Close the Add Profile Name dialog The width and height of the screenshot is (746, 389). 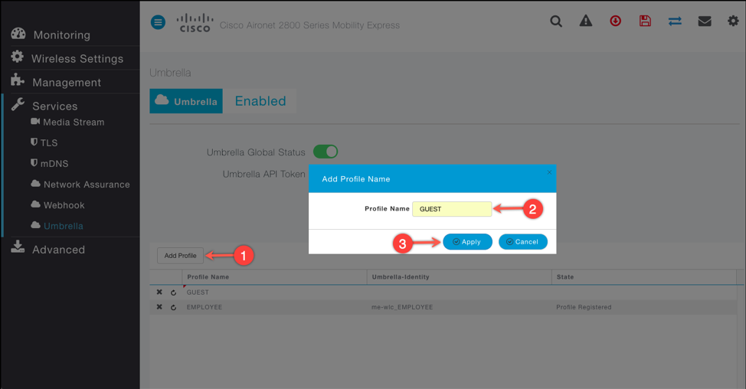point(548,173)
